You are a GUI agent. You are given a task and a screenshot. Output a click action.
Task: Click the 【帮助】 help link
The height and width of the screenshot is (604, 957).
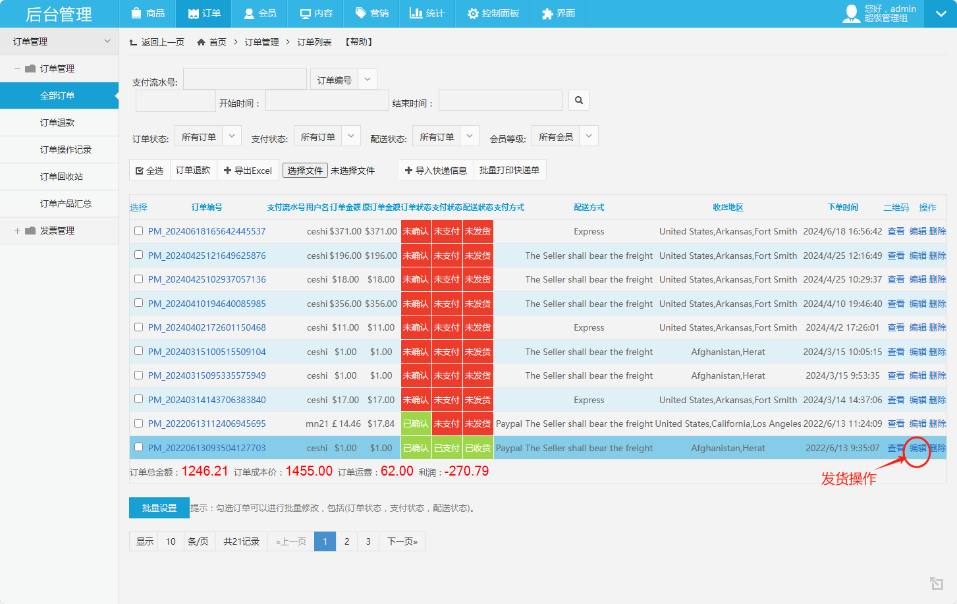[359, 42]
